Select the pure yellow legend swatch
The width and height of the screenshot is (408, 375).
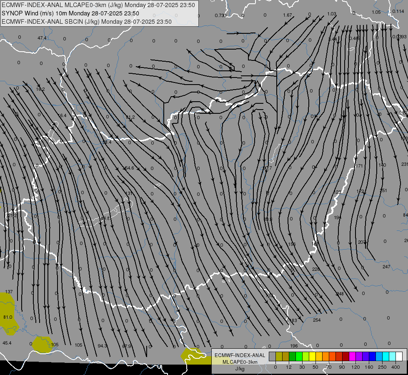click(x=313, y=356)
